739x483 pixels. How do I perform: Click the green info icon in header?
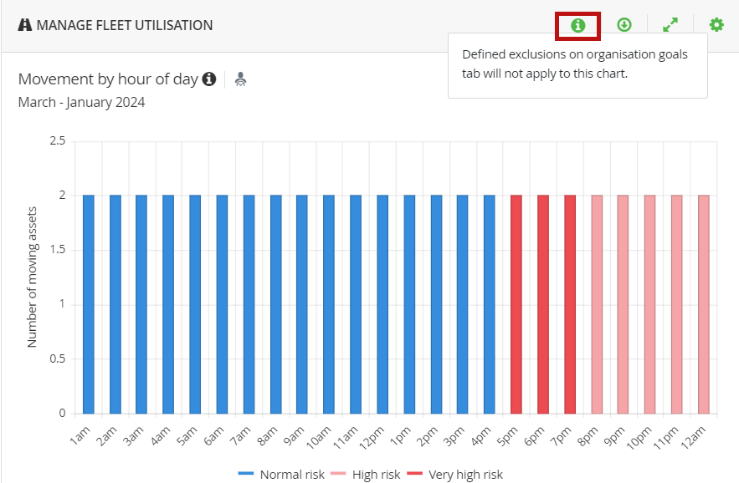[x=577, y=25]
